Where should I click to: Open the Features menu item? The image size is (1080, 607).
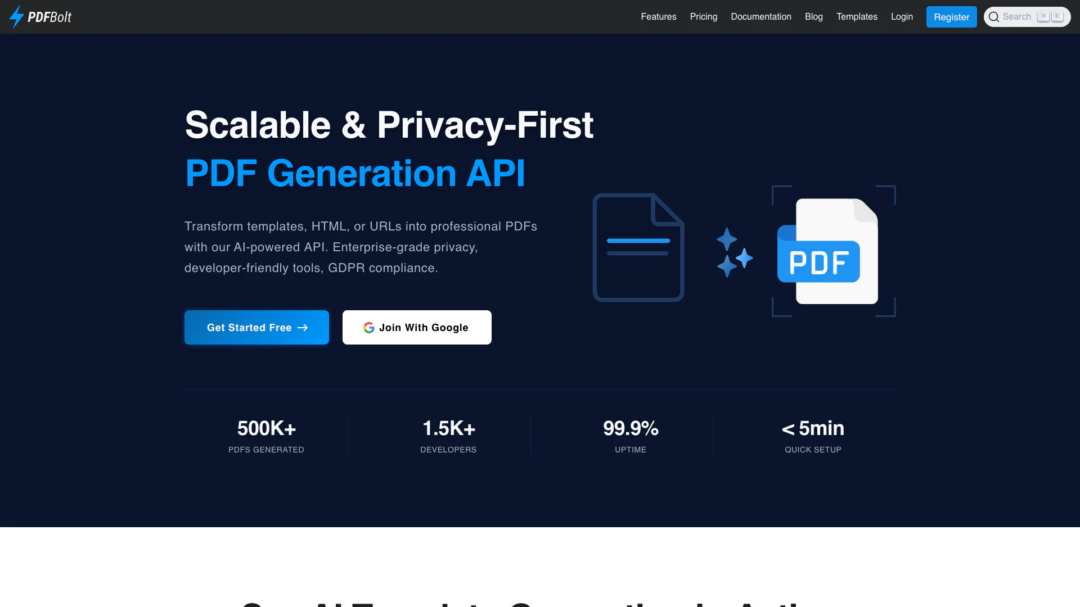coord(658,17)
